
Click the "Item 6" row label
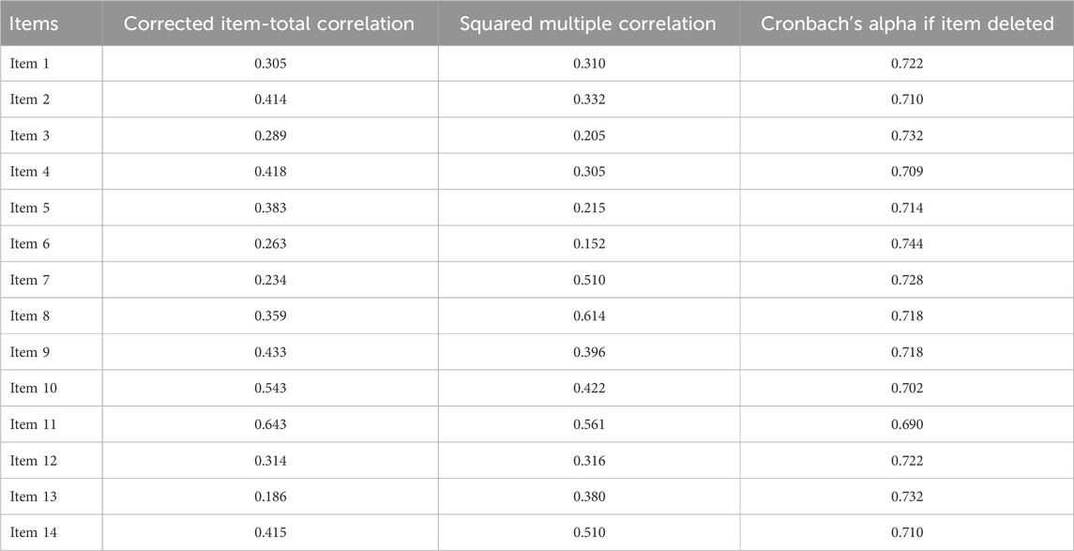(29, 244)
